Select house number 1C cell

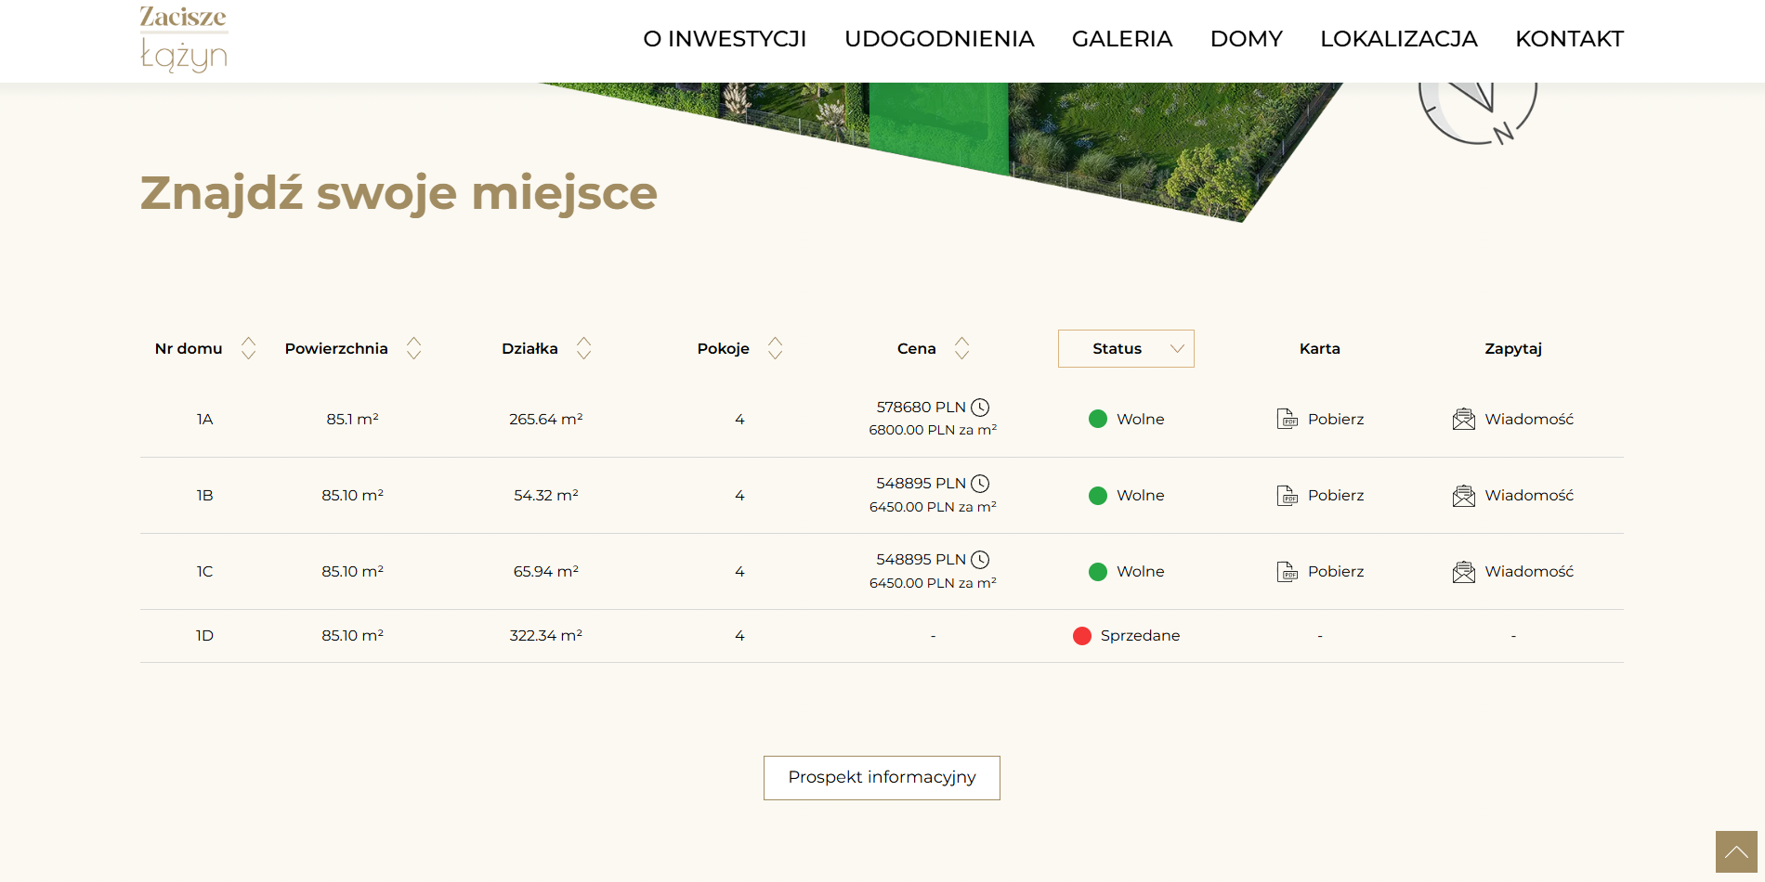point(204,571)
